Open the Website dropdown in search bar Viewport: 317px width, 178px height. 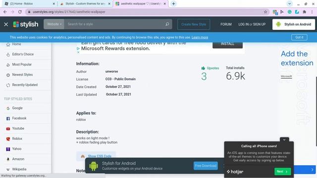54,24
